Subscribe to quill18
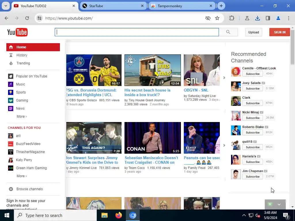The height and width of the screenshot is (221, 295). pos(253,147)
